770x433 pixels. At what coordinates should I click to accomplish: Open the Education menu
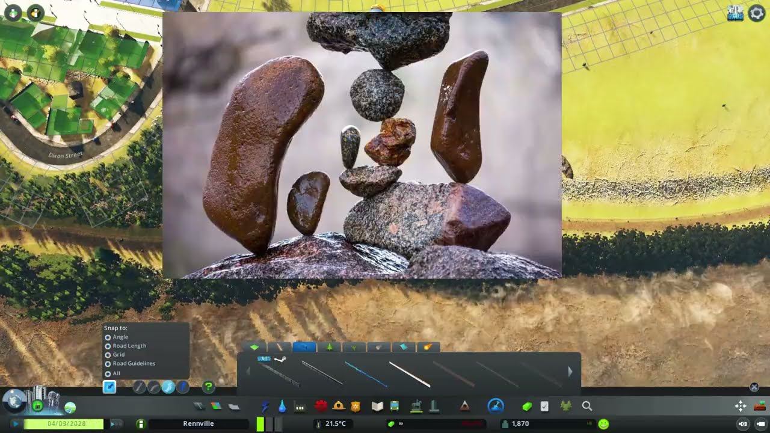(x=377, y=407)
